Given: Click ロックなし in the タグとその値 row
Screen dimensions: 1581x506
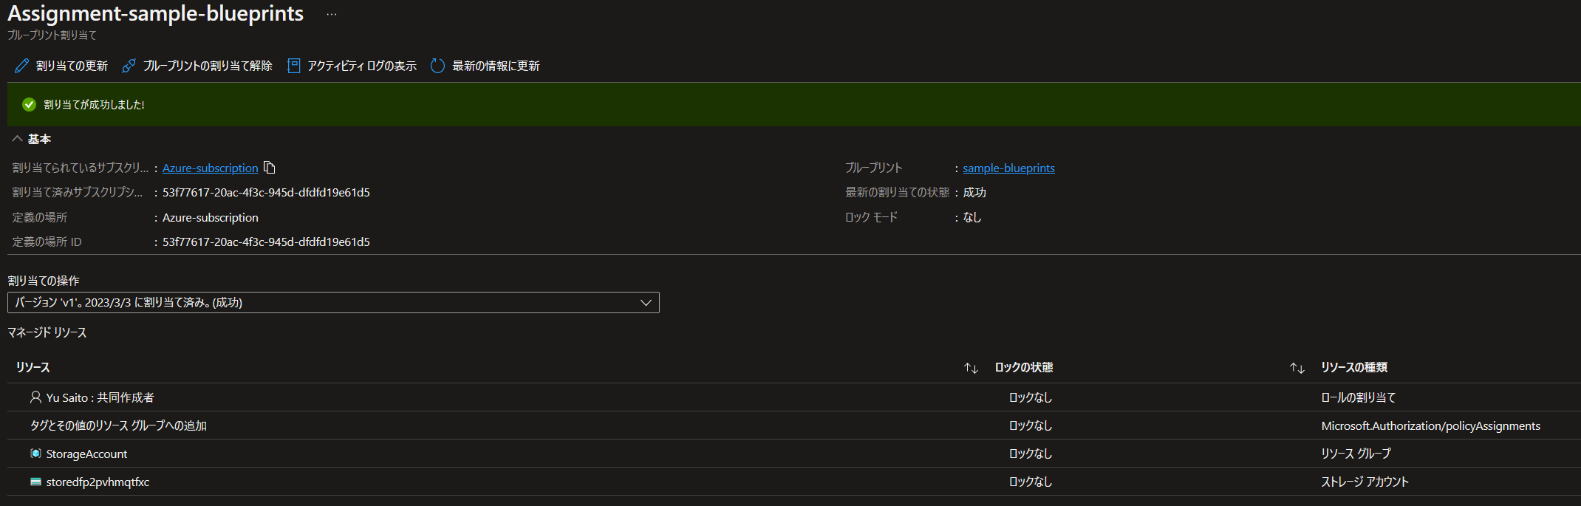Looking at the screenshot, I should coord(1031,425).
